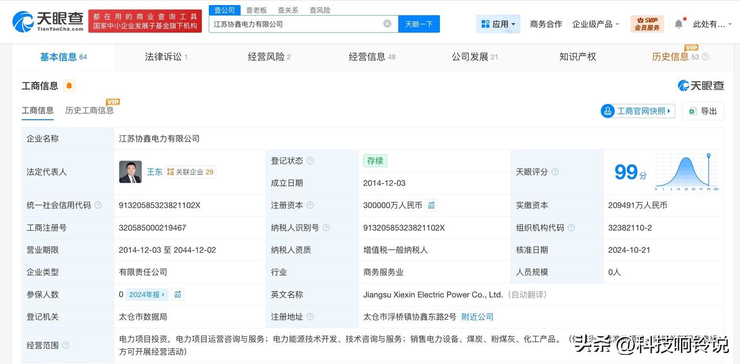Click the chart icon next to 注册资本 value
The width and height of the screenshot is (740, 364).
point(431,205)
